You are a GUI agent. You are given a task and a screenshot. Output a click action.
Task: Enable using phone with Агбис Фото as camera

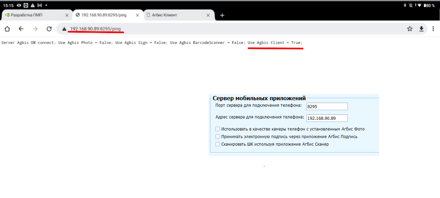pos(218,129)
